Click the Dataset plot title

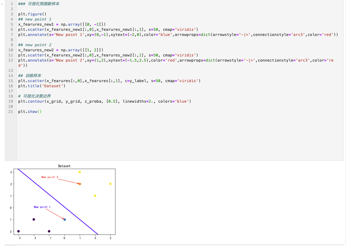64,166
